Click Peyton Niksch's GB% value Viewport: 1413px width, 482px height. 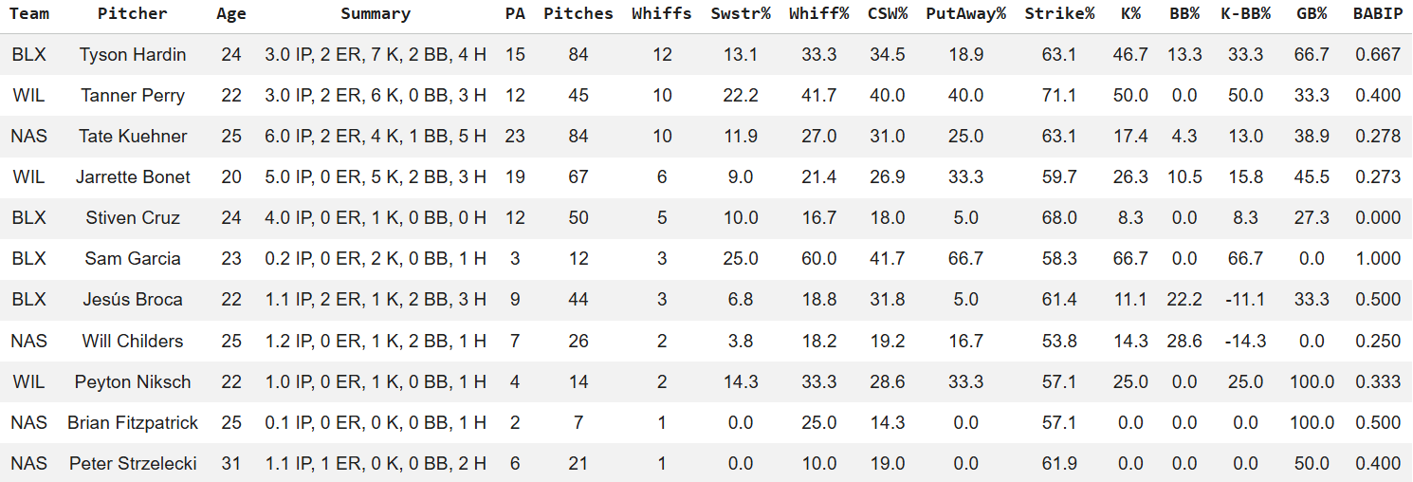coord(1312,382)
